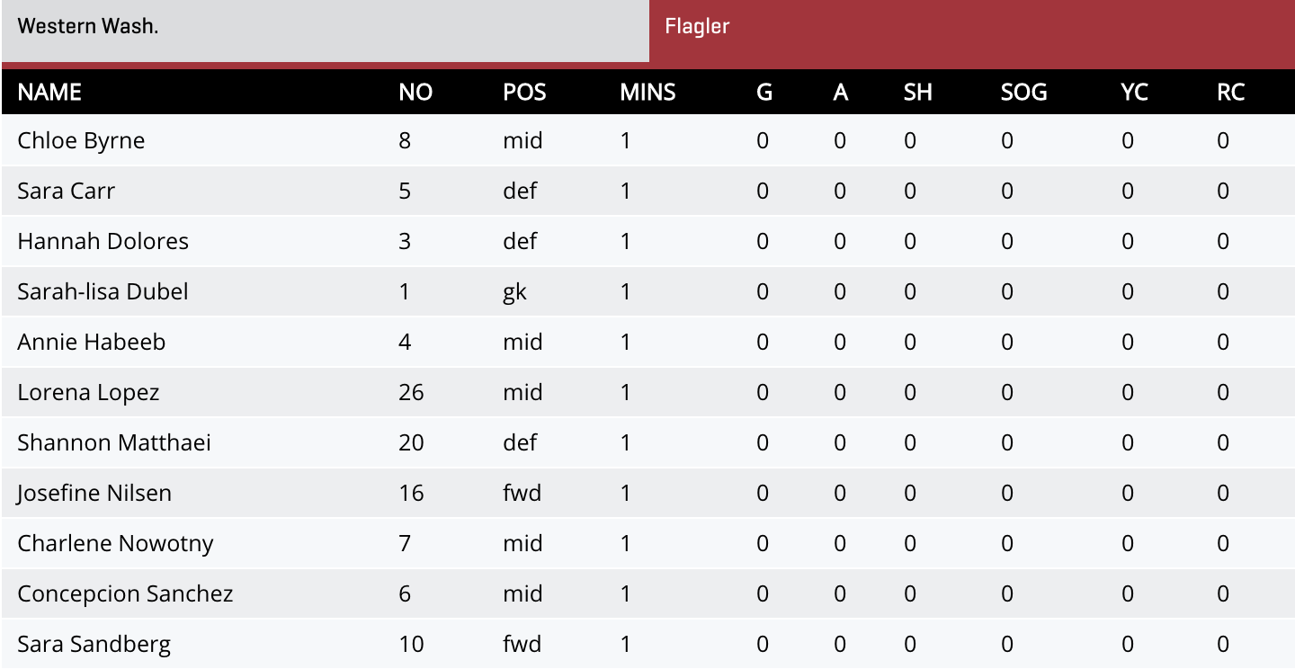Select Shannon Matthaei's def position cell
This screenshot has width=1295, height=669.
[524, 442]
